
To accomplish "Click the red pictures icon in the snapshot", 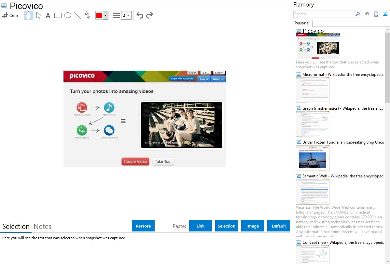I will (82, 107).
